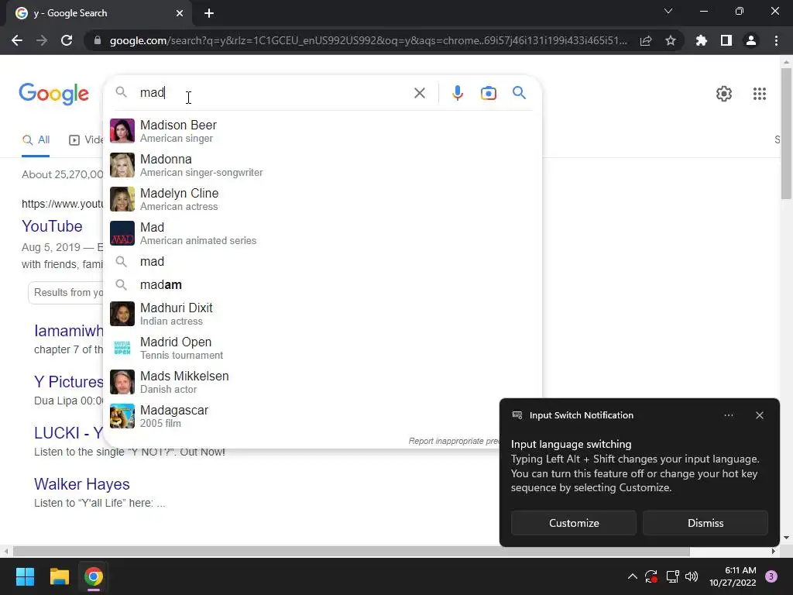Close the Input Switch Notification popup
793x595 pixels.
[760, 415]
